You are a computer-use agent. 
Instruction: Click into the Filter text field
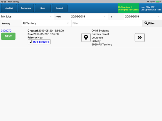tap(107, 23)
